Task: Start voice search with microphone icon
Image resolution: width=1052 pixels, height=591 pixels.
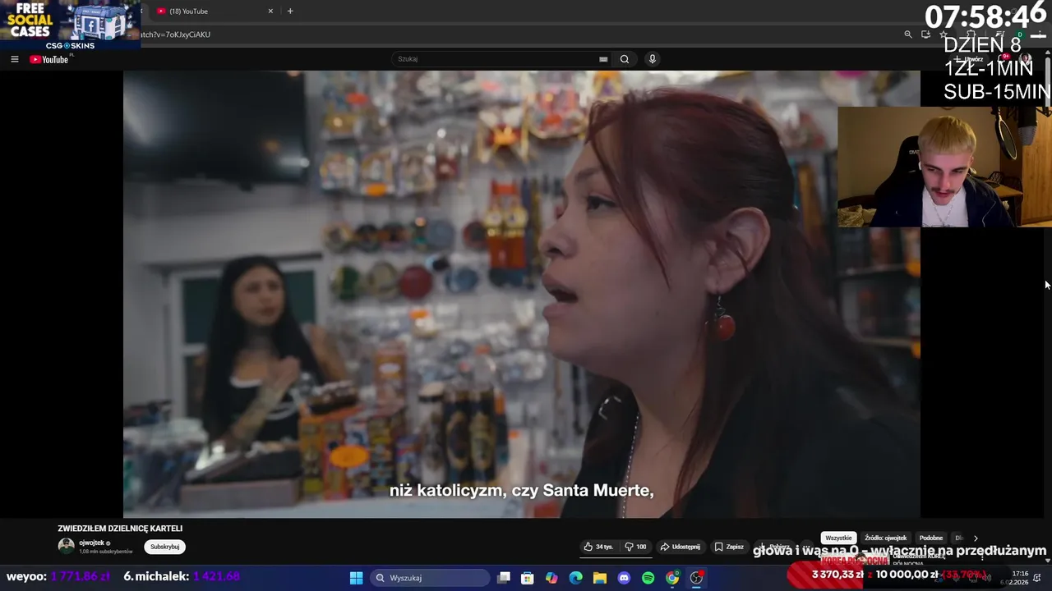Action: coord(653,59)
